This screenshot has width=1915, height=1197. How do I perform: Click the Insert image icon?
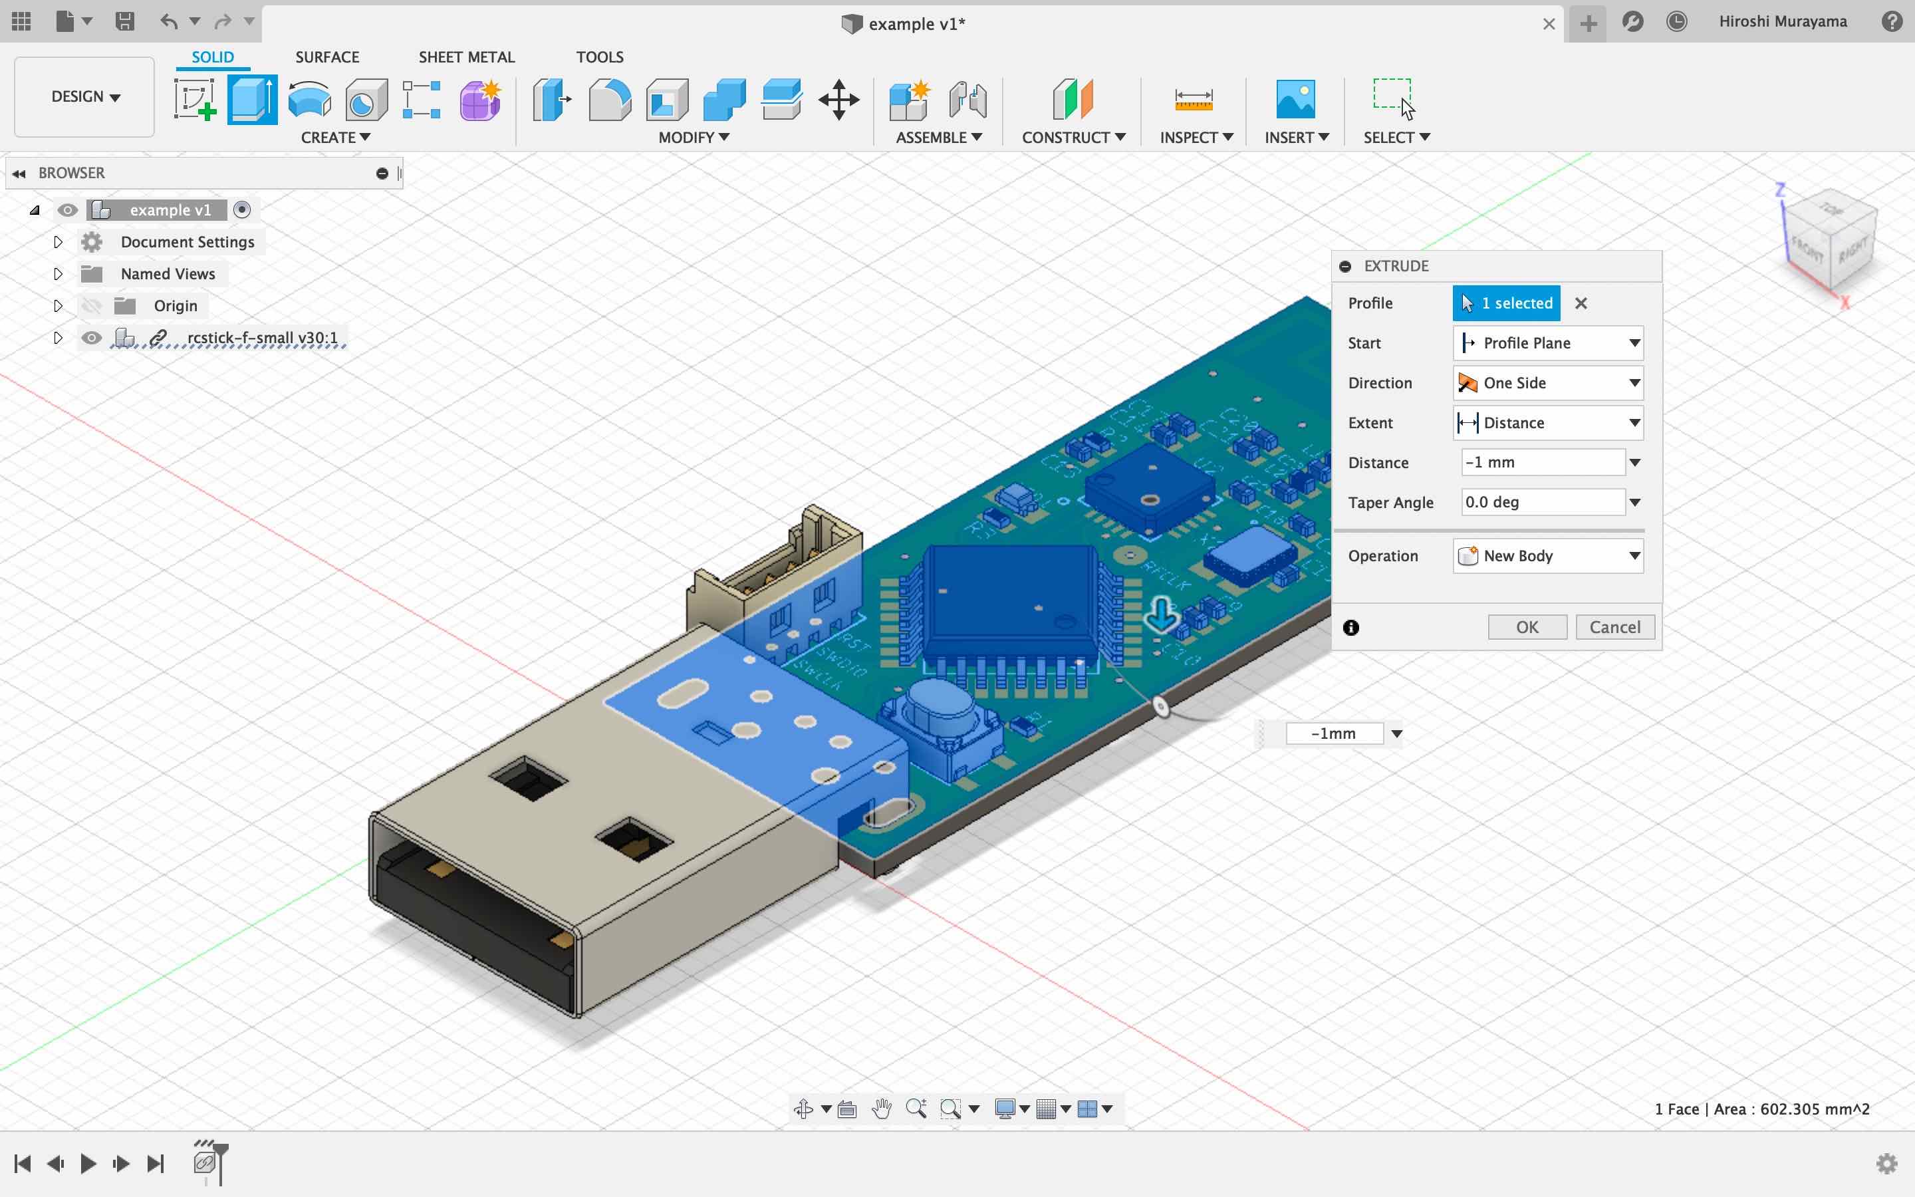click(x=1295, y=100)
